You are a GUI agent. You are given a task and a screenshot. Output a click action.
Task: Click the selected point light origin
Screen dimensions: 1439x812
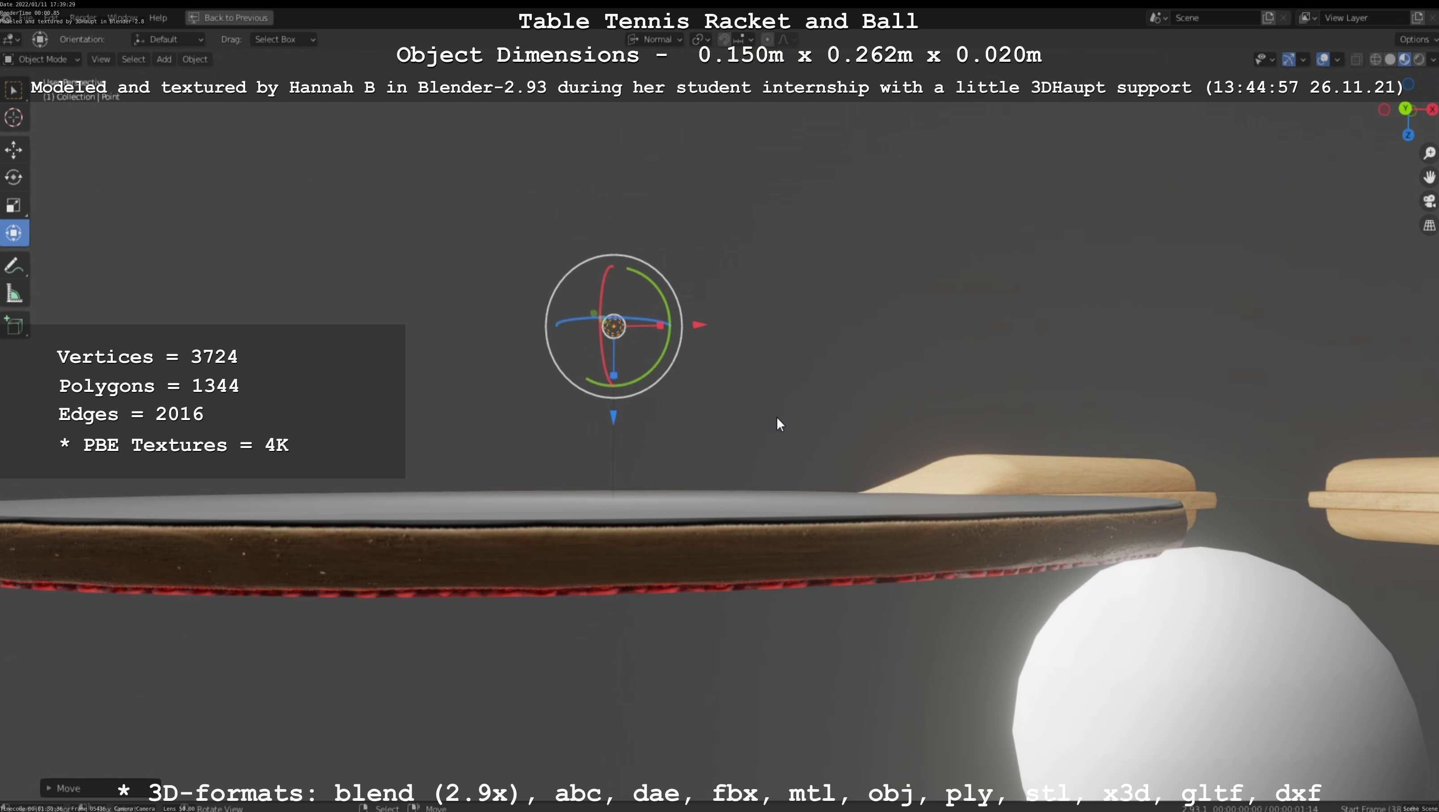(x=613, y=326)
